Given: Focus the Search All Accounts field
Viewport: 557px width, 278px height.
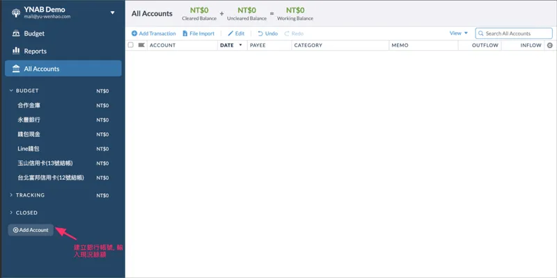Looking at the screenshot, I should [517, 33].
